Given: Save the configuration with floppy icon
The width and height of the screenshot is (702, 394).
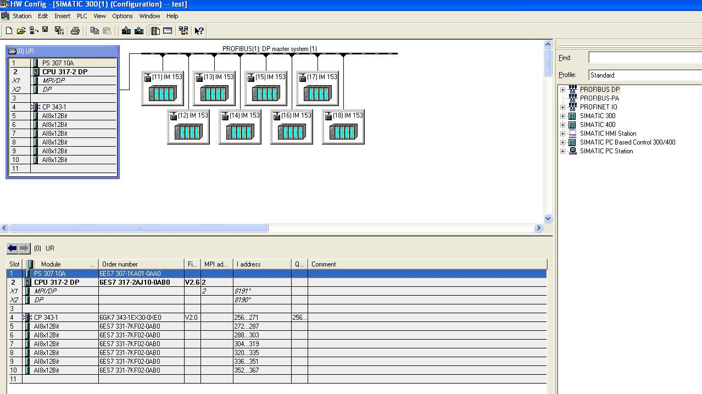Looking at the screenshot, I should point(45,31).
